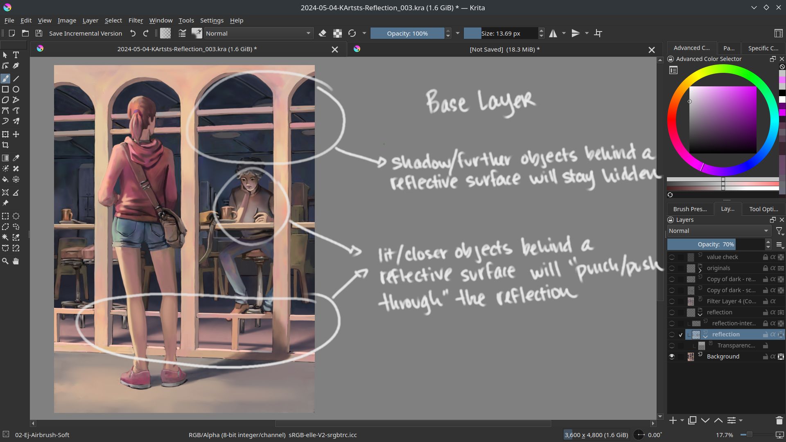This screenshot has width=786, height=442.
Task: Open the Tool Options docker tab
Action: tap(763, 209)
